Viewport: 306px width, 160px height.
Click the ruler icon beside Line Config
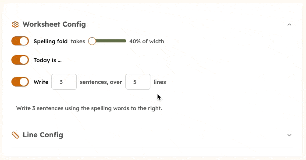click(15, 135)
